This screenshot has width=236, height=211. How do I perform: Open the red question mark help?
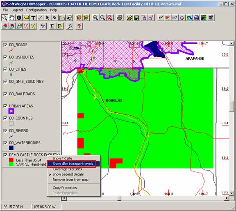point(79,26)
